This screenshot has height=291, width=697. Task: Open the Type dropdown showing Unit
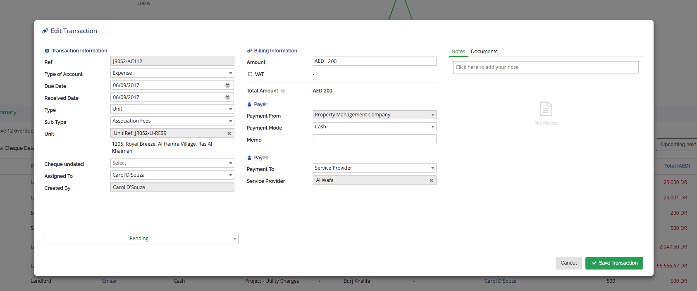(172, 109)
